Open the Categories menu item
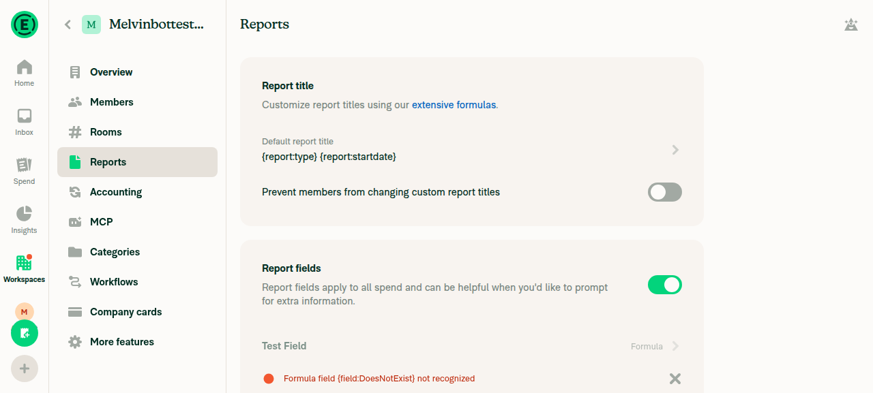Viewport: 873px width, 393px height. point(138,252)
